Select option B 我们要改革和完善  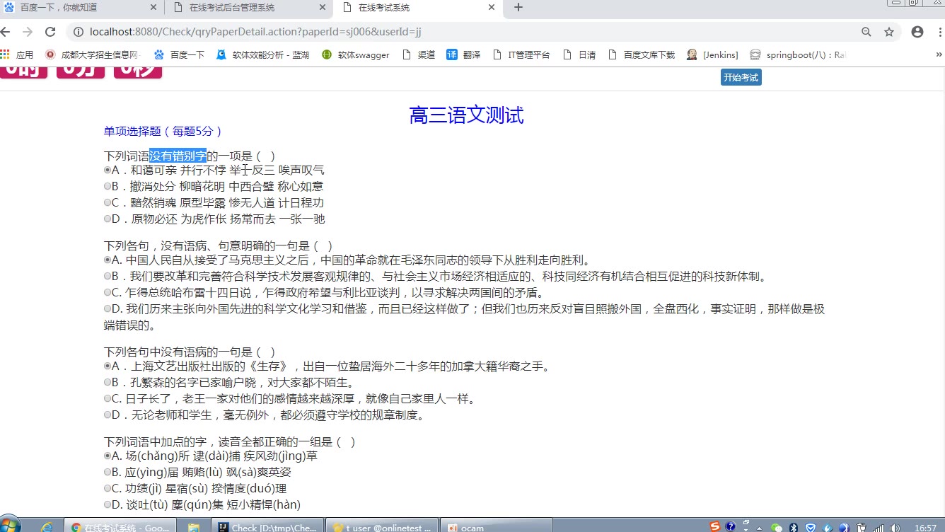108,276
